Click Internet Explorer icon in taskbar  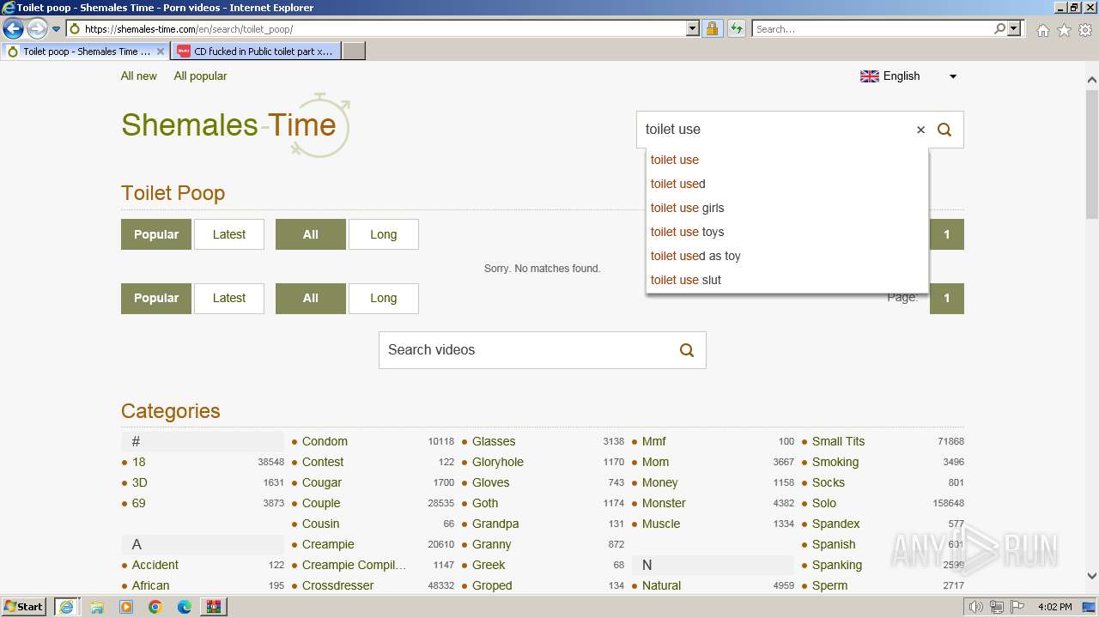[66, 607]
